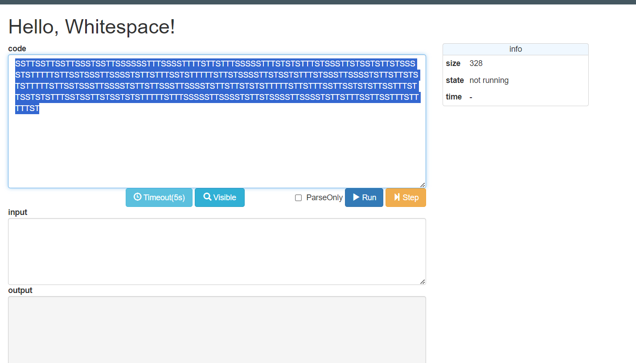
Task: Grab the code area resize handle
Action: [423, 185]
